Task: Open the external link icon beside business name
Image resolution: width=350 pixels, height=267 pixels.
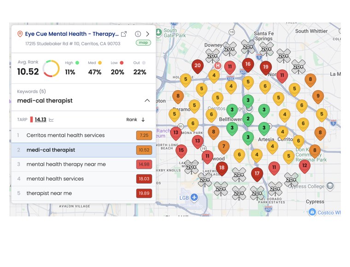Action: pyautogui.click(x=124, y=34)
